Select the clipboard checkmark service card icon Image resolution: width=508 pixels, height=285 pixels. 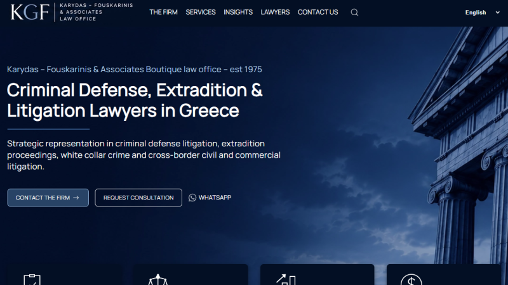(32, 280)
